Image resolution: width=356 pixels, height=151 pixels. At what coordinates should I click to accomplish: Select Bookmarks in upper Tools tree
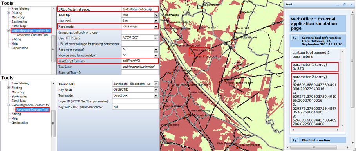[19, 22]
